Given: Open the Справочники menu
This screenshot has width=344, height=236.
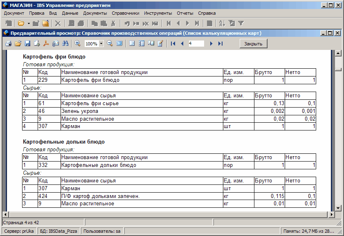Looking at the screenshot, I should click(126, 13).
